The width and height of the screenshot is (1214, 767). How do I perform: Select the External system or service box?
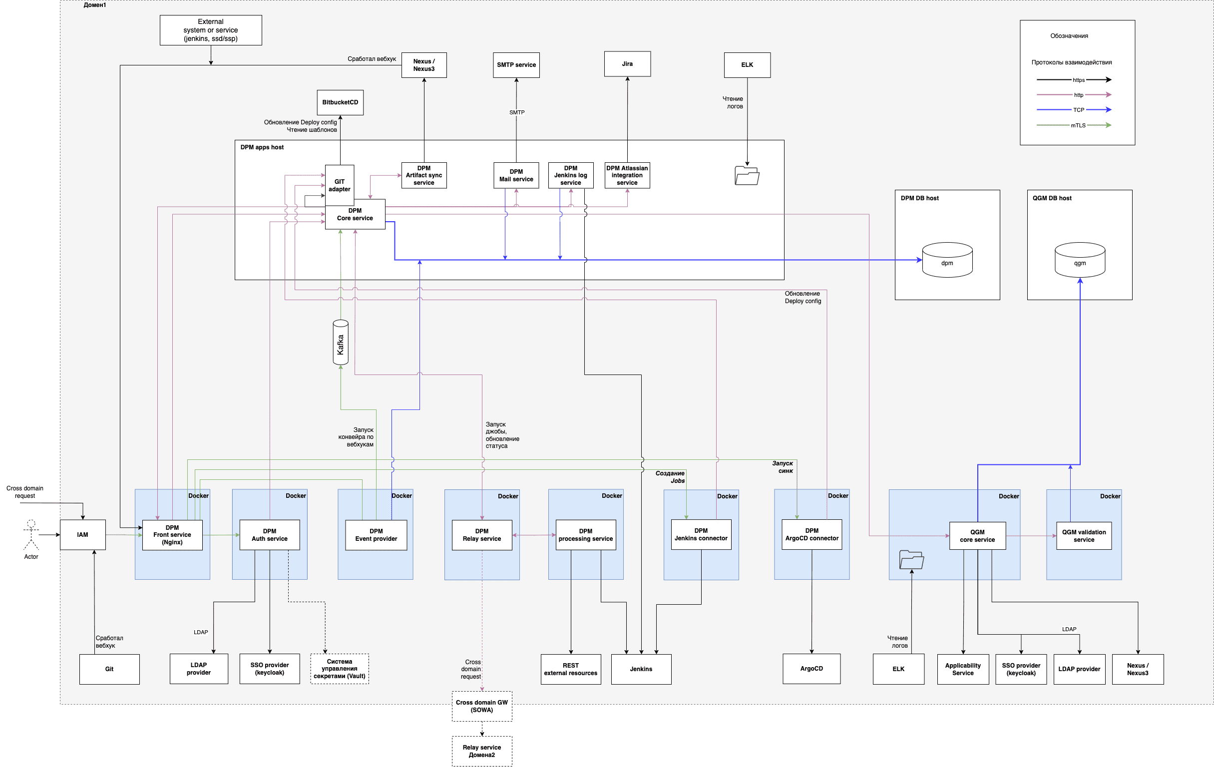[x=211, y=30]
